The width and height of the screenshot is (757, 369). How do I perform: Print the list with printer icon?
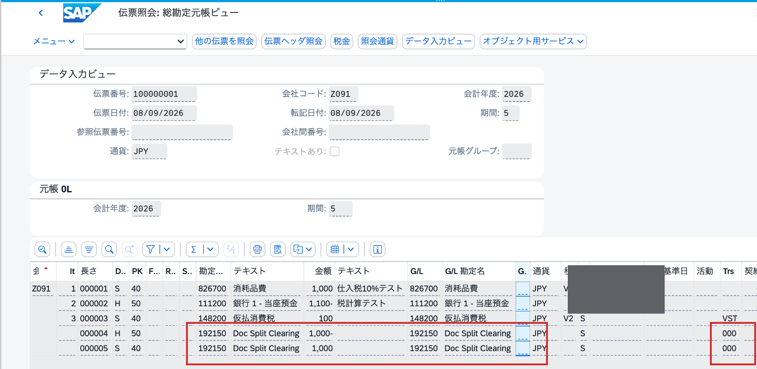[x=258, y=250]
